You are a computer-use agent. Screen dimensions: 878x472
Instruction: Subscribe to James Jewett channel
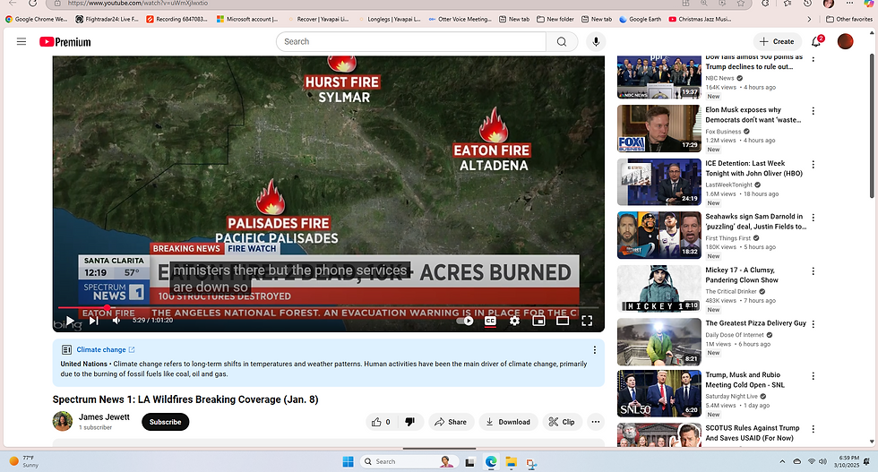165,422
